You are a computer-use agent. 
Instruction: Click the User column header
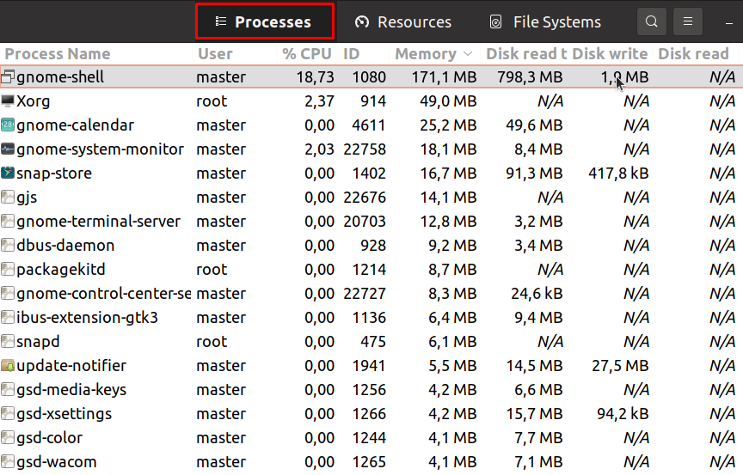click(215, 53)
